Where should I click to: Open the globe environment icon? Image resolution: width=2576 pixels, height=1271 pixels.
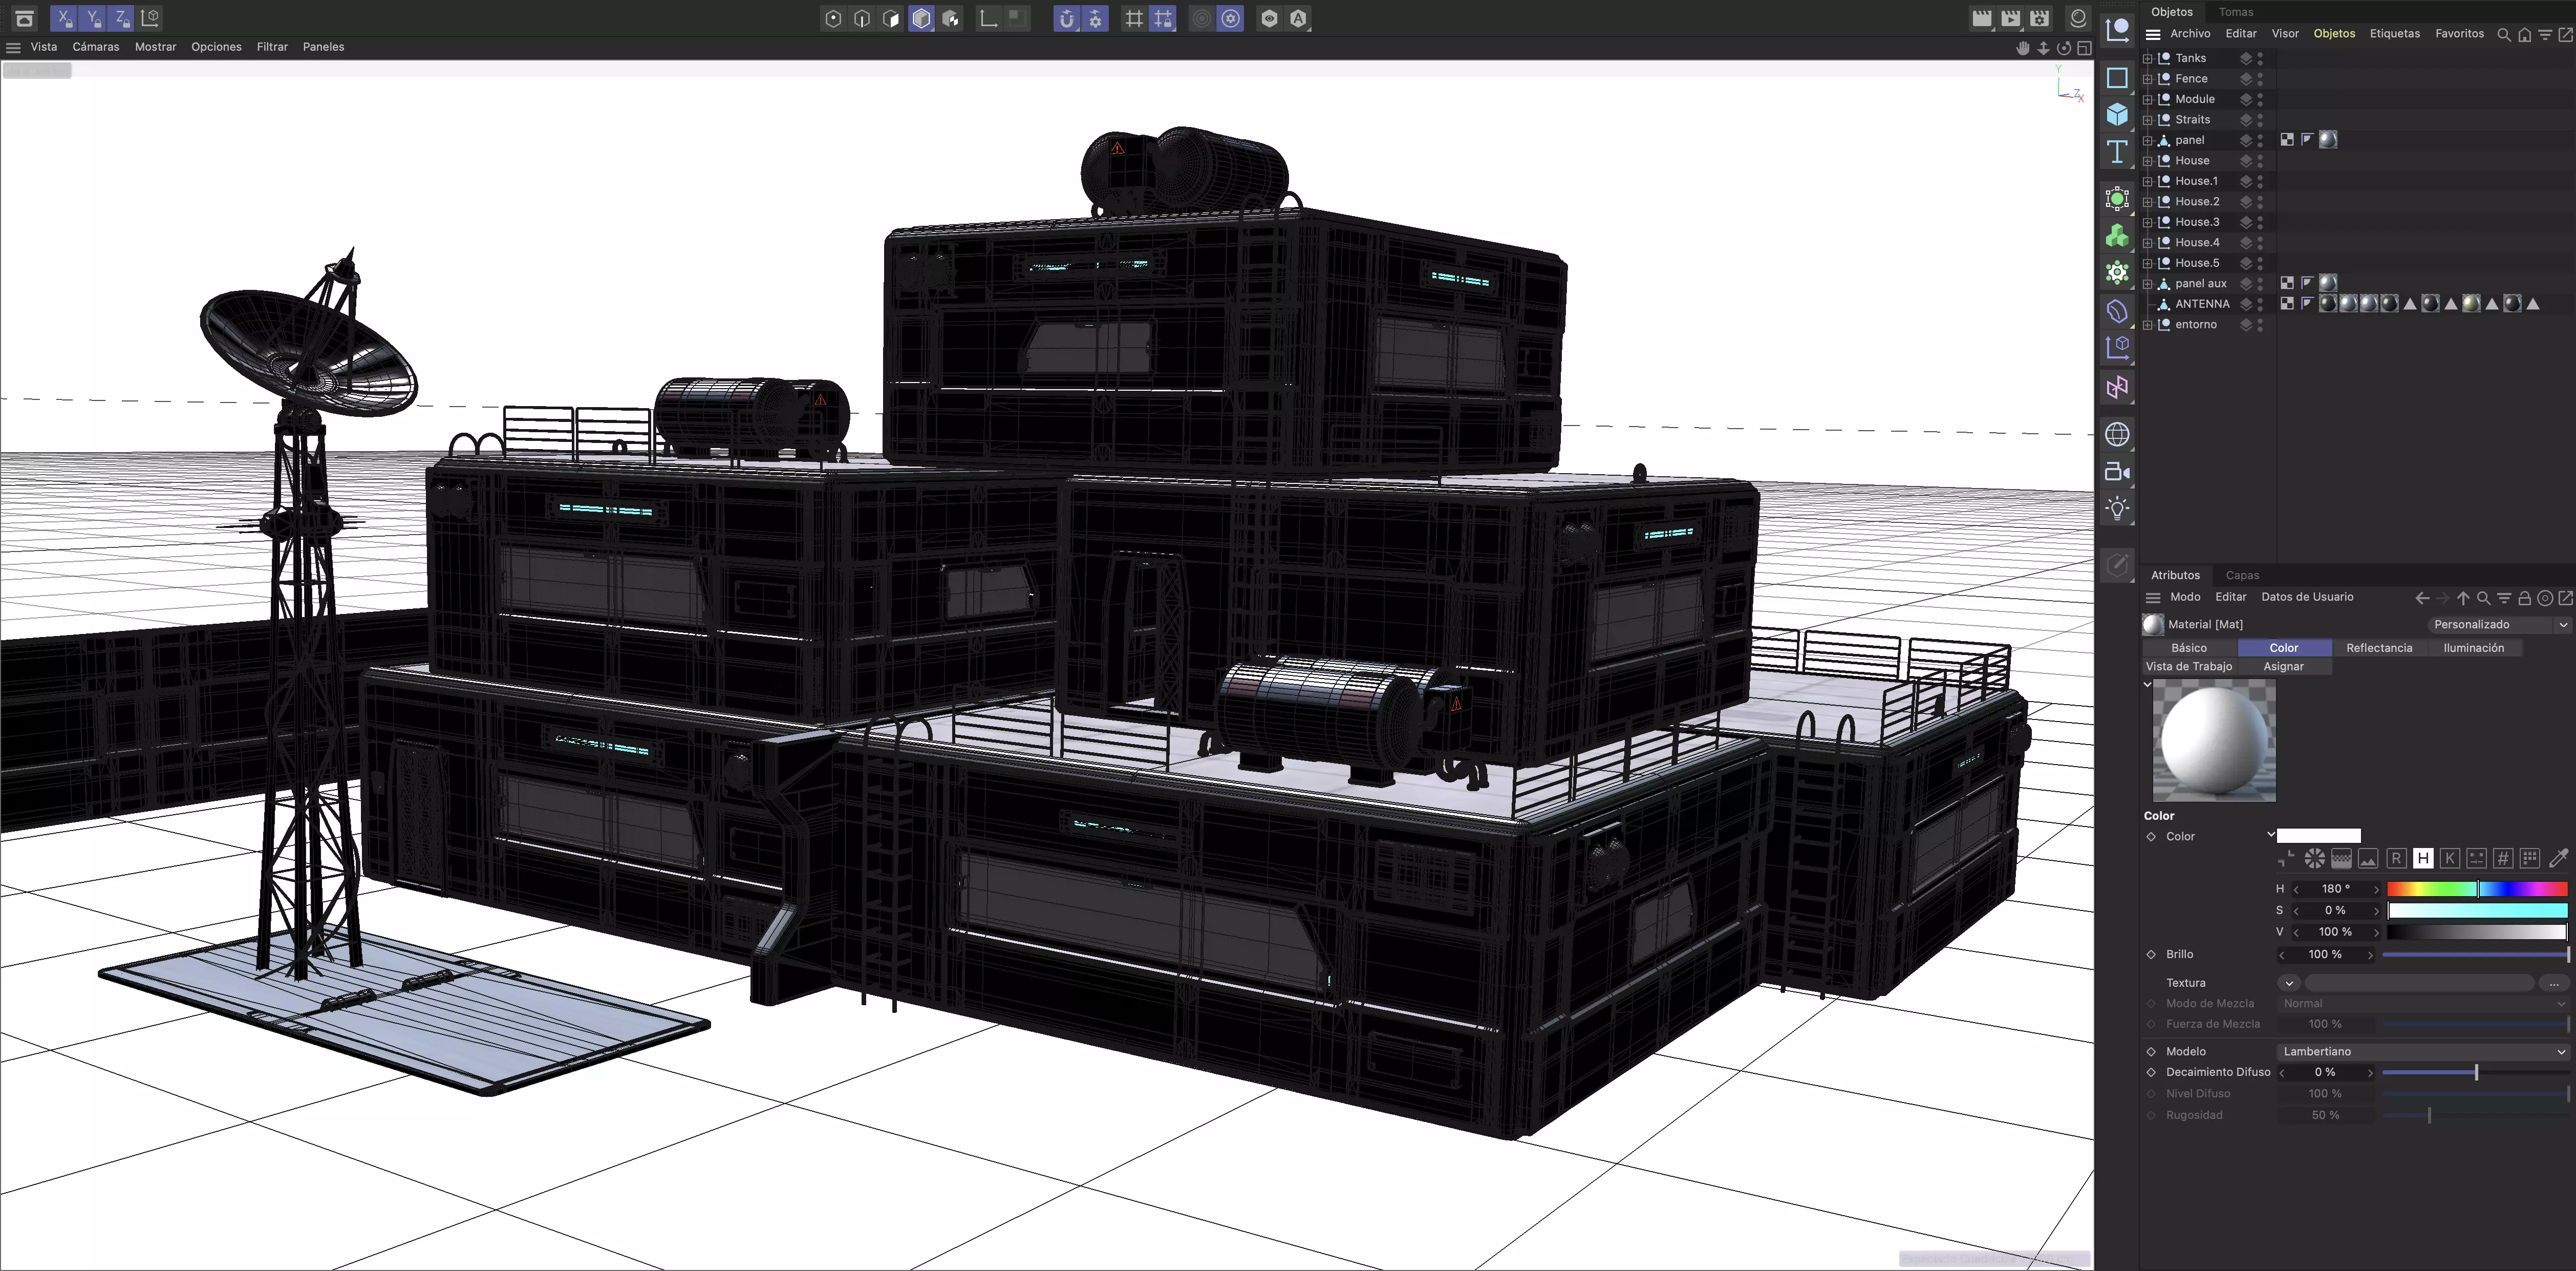pos(2117,434)
